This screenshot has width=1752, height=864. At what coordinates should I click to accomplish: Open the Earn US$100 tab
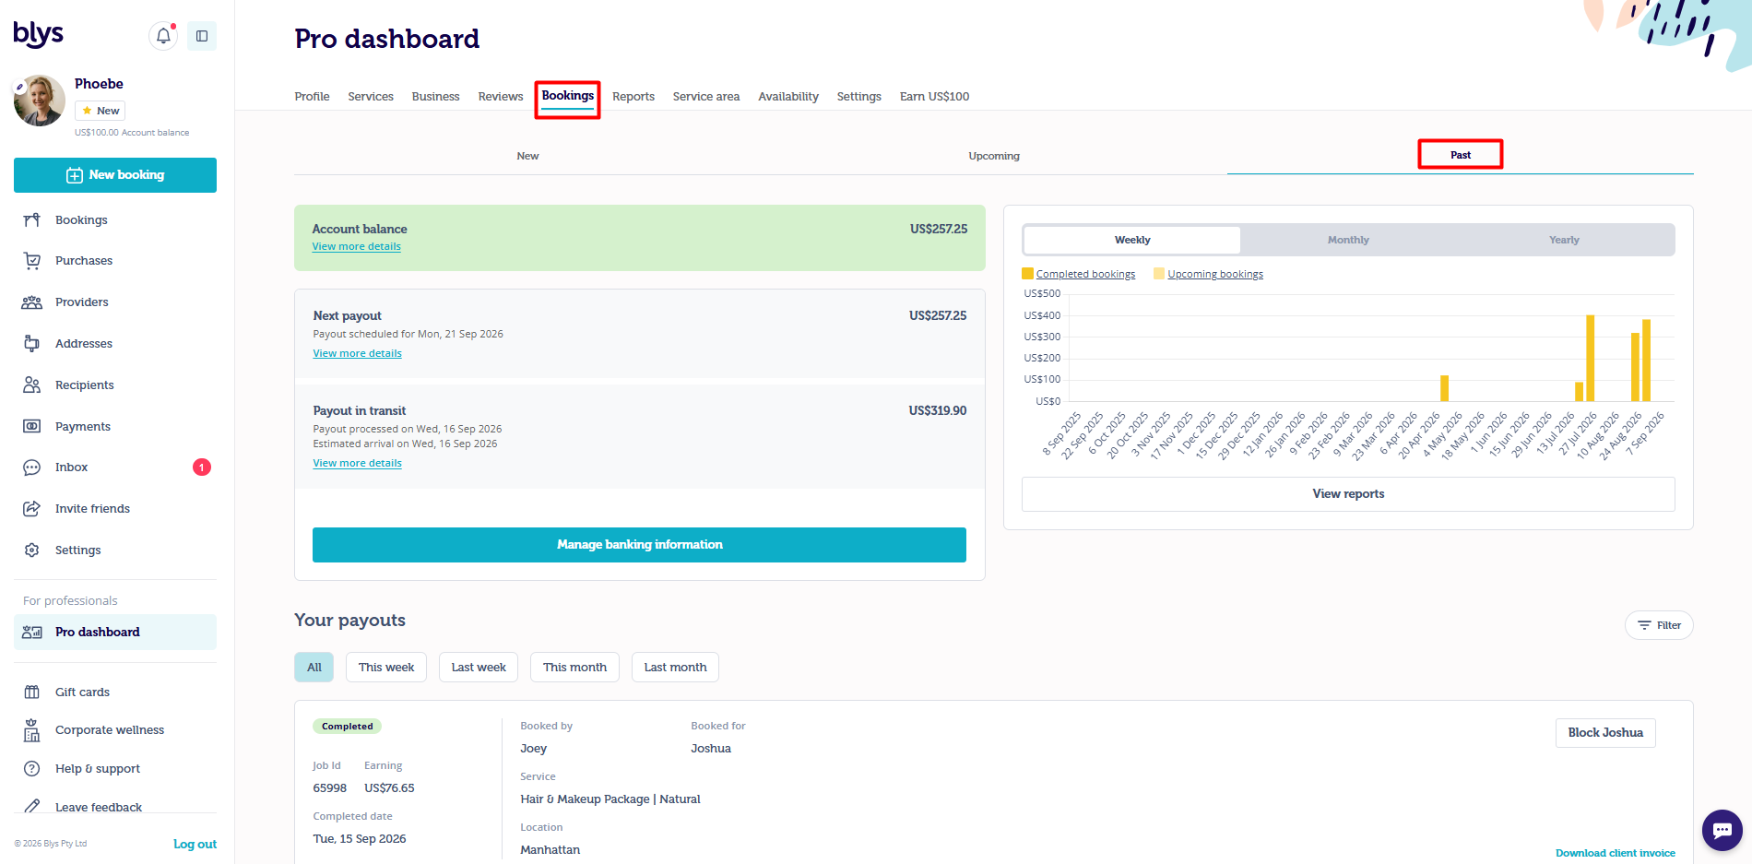934,97
